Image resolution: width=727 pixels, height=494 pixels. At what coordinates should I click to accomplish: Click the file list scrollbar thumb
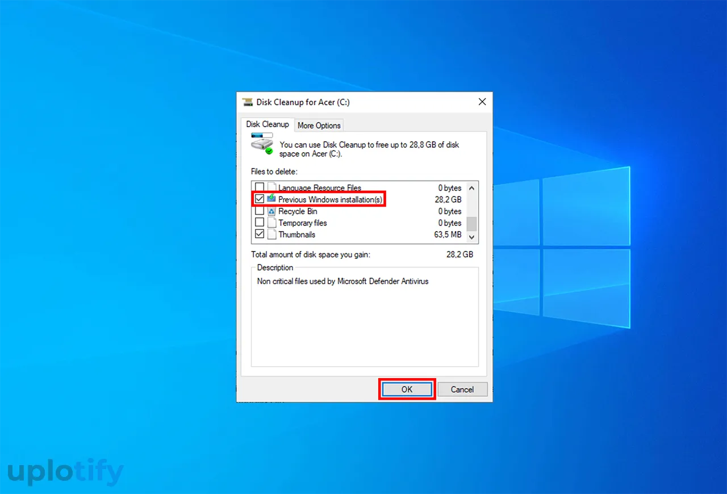tap(472, 224)
